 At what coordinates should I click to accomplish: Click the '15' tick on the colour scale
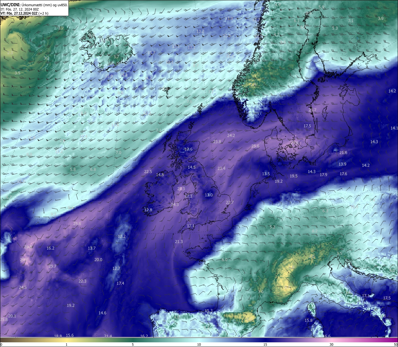coord(265,345)
